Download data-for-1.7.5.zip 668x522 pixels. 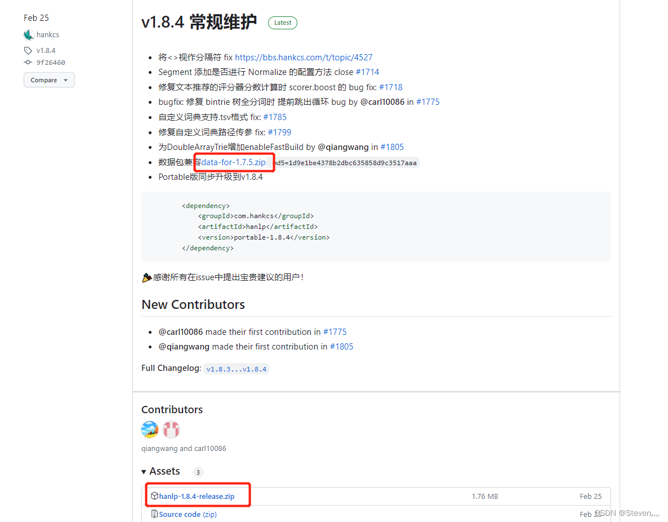pos(233,162)
